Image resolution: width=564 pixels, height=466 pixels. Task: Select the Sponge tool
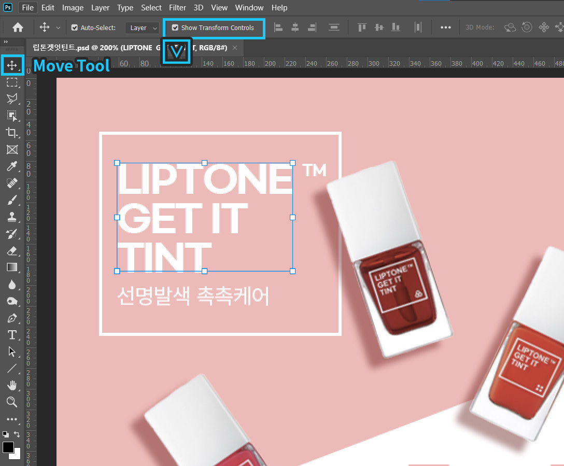point(12,301)
